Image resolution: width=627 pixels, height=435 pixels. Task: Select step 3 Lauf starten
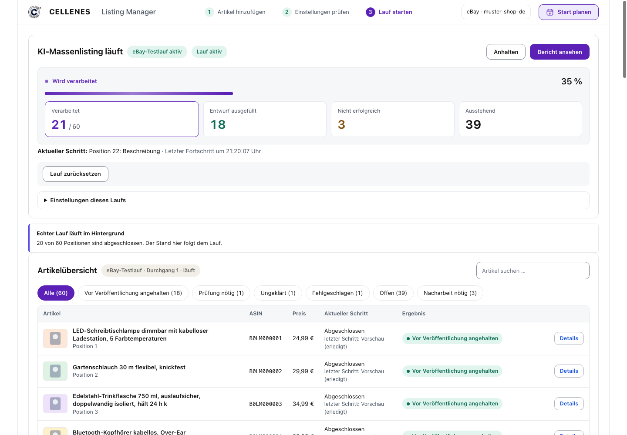pyautogui.click(x=389, y=12)
